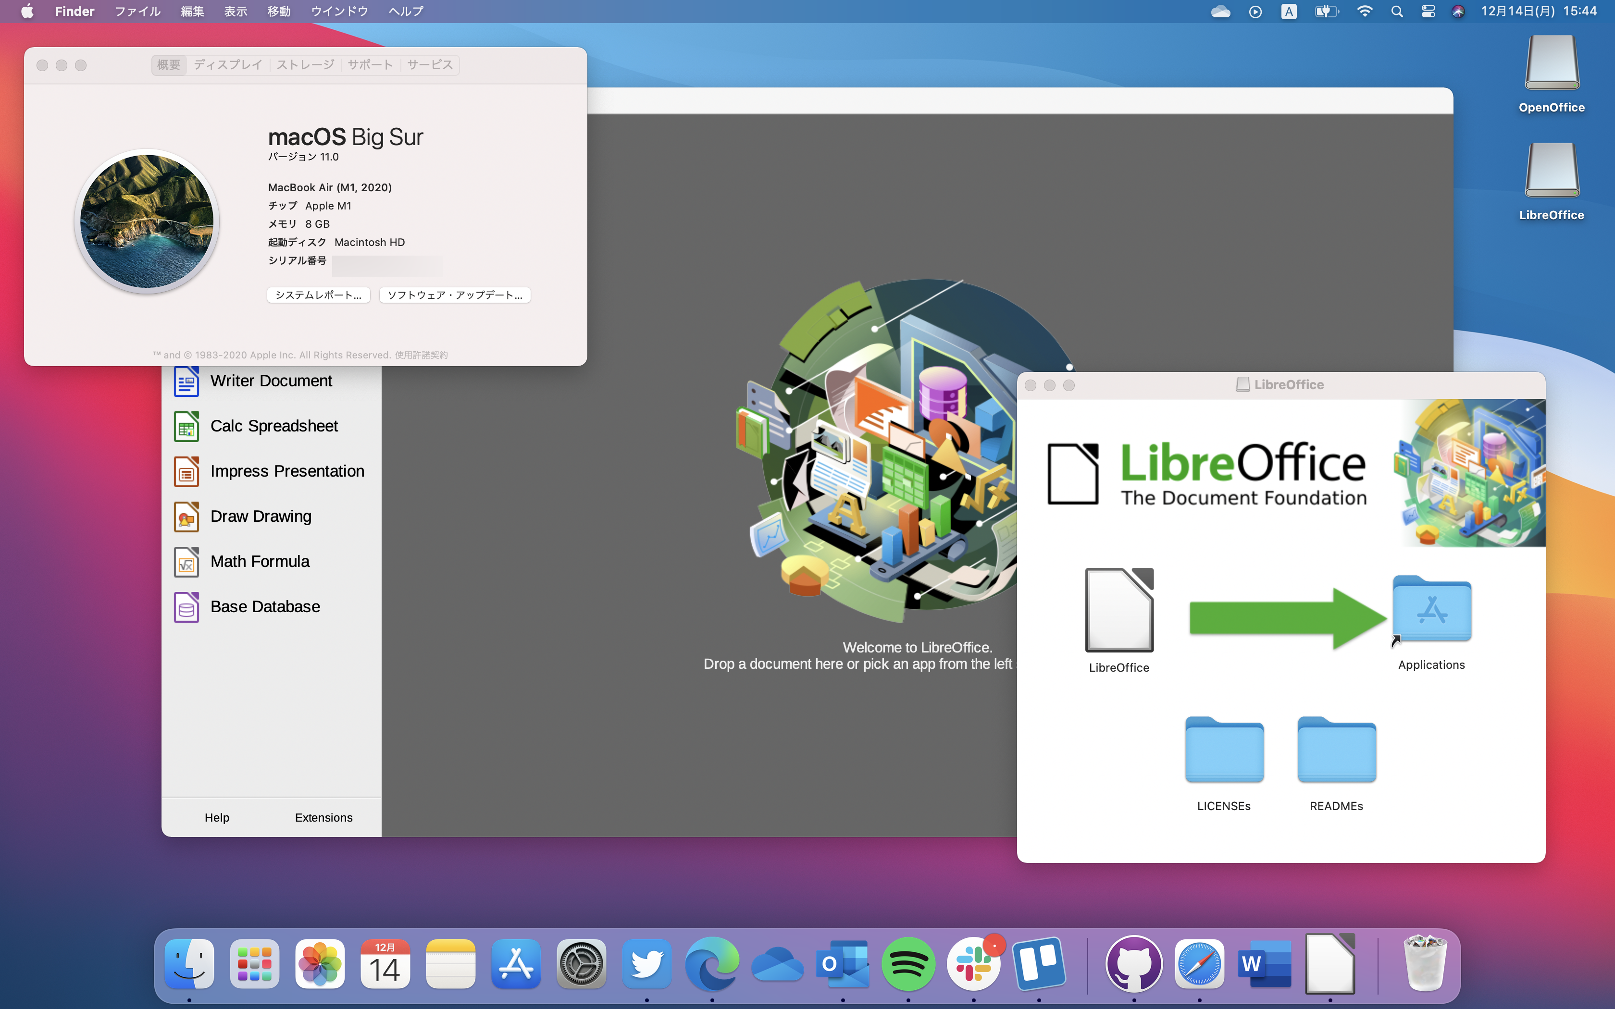
Task: Open a Calc Spreadsheet
Action: (273, 426)
